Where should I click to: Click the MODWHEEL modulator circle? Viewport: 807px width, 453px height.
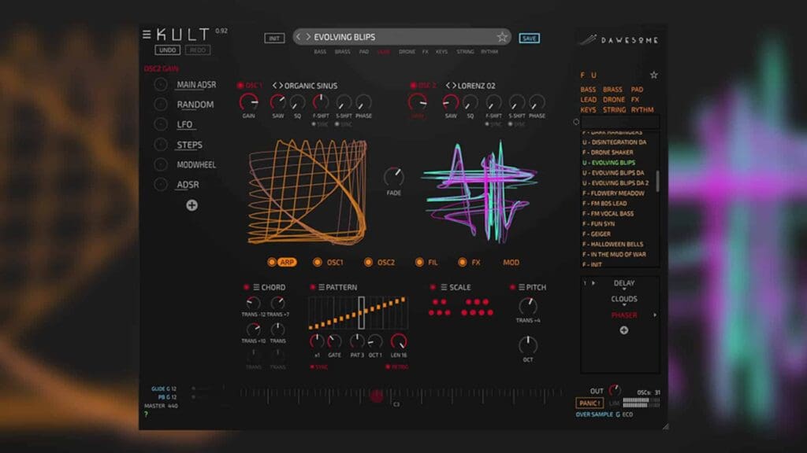coord(161,164)
